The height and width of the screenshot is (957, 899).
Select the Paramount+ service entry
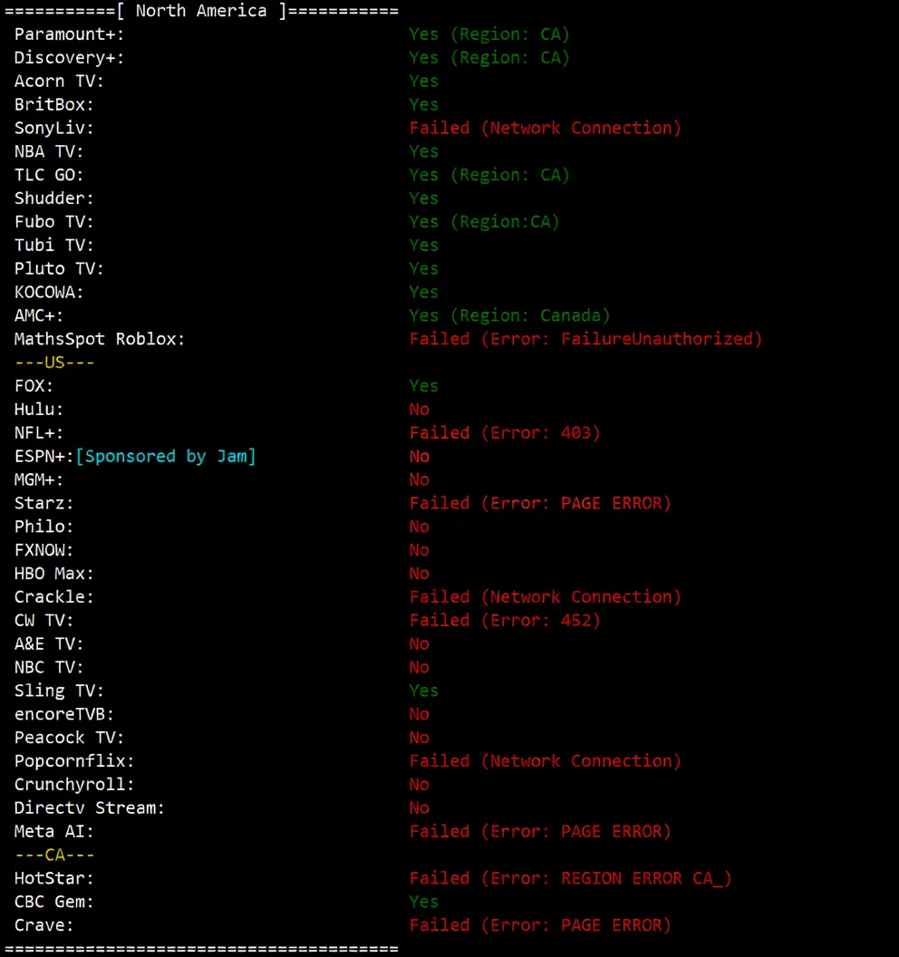(68, 34)
